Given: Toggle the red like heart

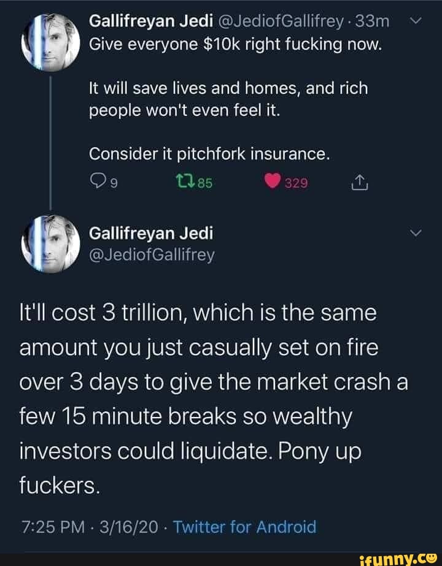Looking at the screenshot, I should (272, 182).
